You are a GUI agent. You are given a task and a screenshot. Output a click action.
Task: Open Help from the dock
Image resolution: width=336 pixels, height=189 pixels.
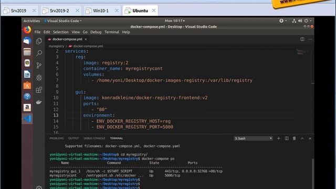(x=27, y=97)
